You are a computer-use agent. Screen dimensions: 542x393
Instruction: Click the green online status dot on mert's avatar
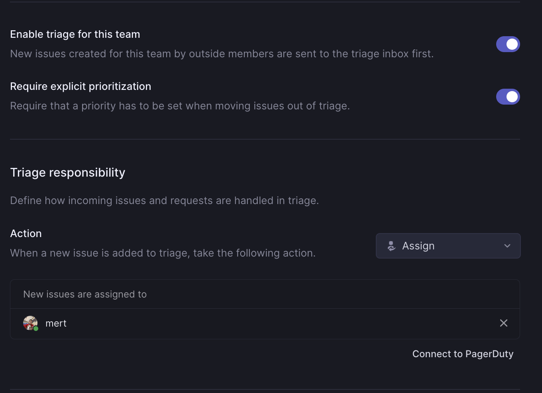point(36,329)
